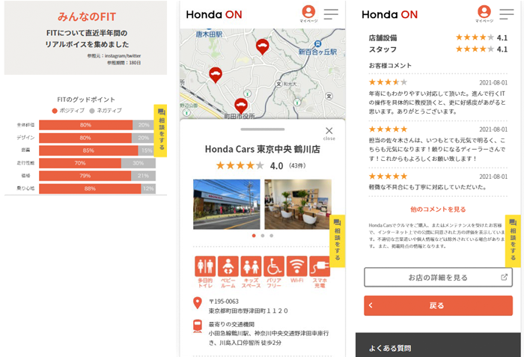Click Honda ON logo in middle screen
Image resolution: width=524 pixels, height=357 pixels.
(x=214, y=15)
